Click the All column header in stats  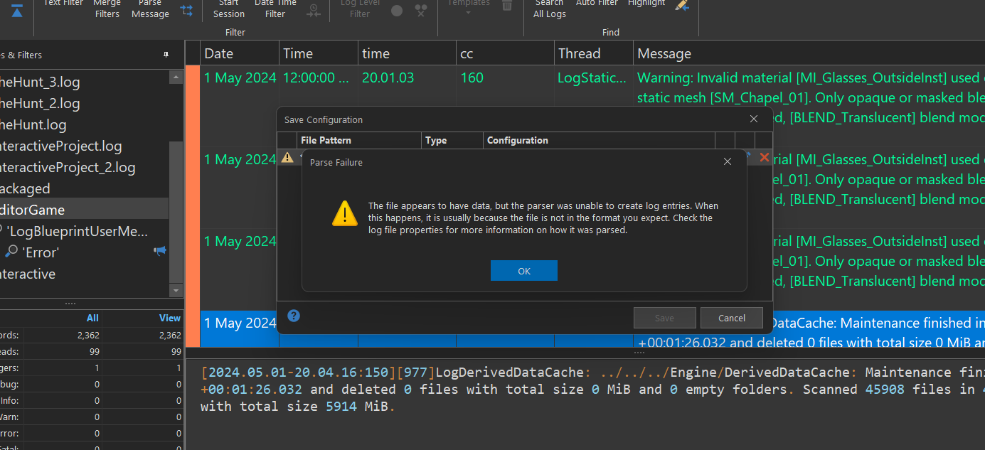click(x=92, y=318)
